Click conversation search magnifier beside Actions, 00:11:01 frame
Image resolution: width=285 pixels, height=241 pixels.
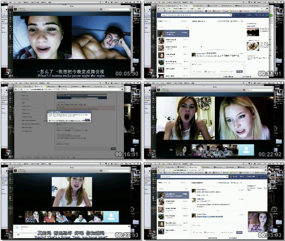(x=242, y=21)
